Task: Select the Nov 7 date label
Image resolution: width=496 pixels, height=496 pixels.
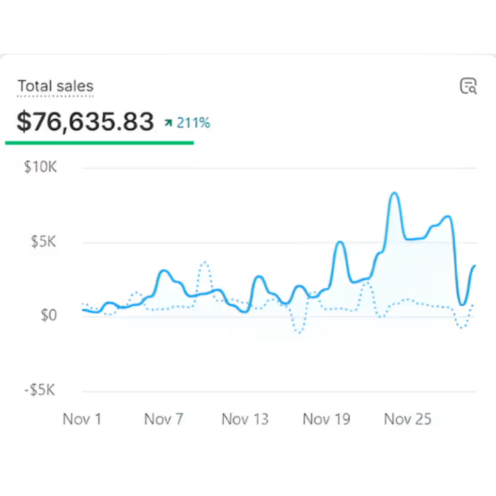Action: (x=164, y=419)
